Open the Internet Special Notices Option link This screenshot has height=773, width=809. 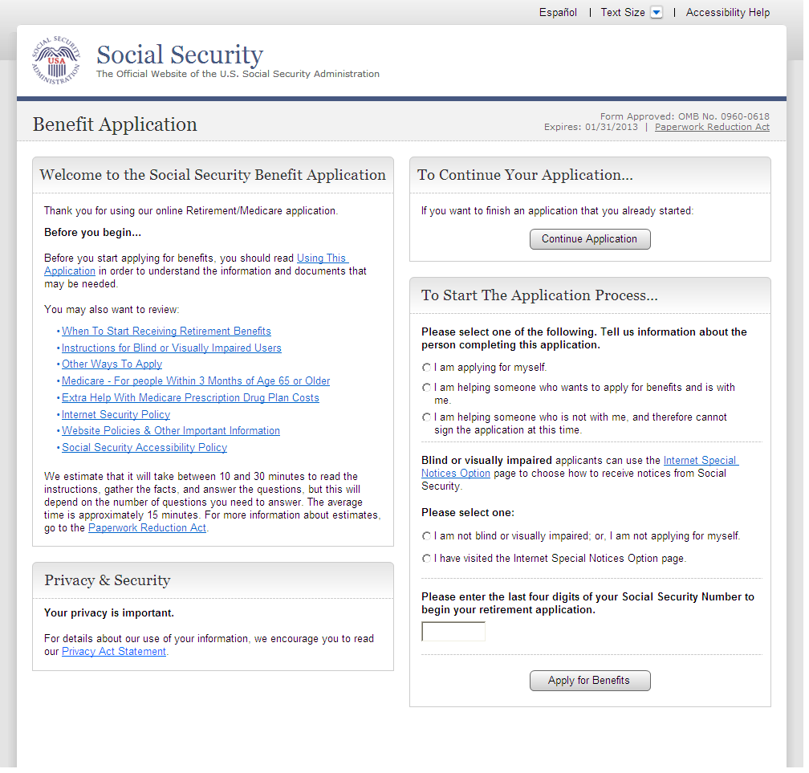pyautogui.click(x=700, y=461)
